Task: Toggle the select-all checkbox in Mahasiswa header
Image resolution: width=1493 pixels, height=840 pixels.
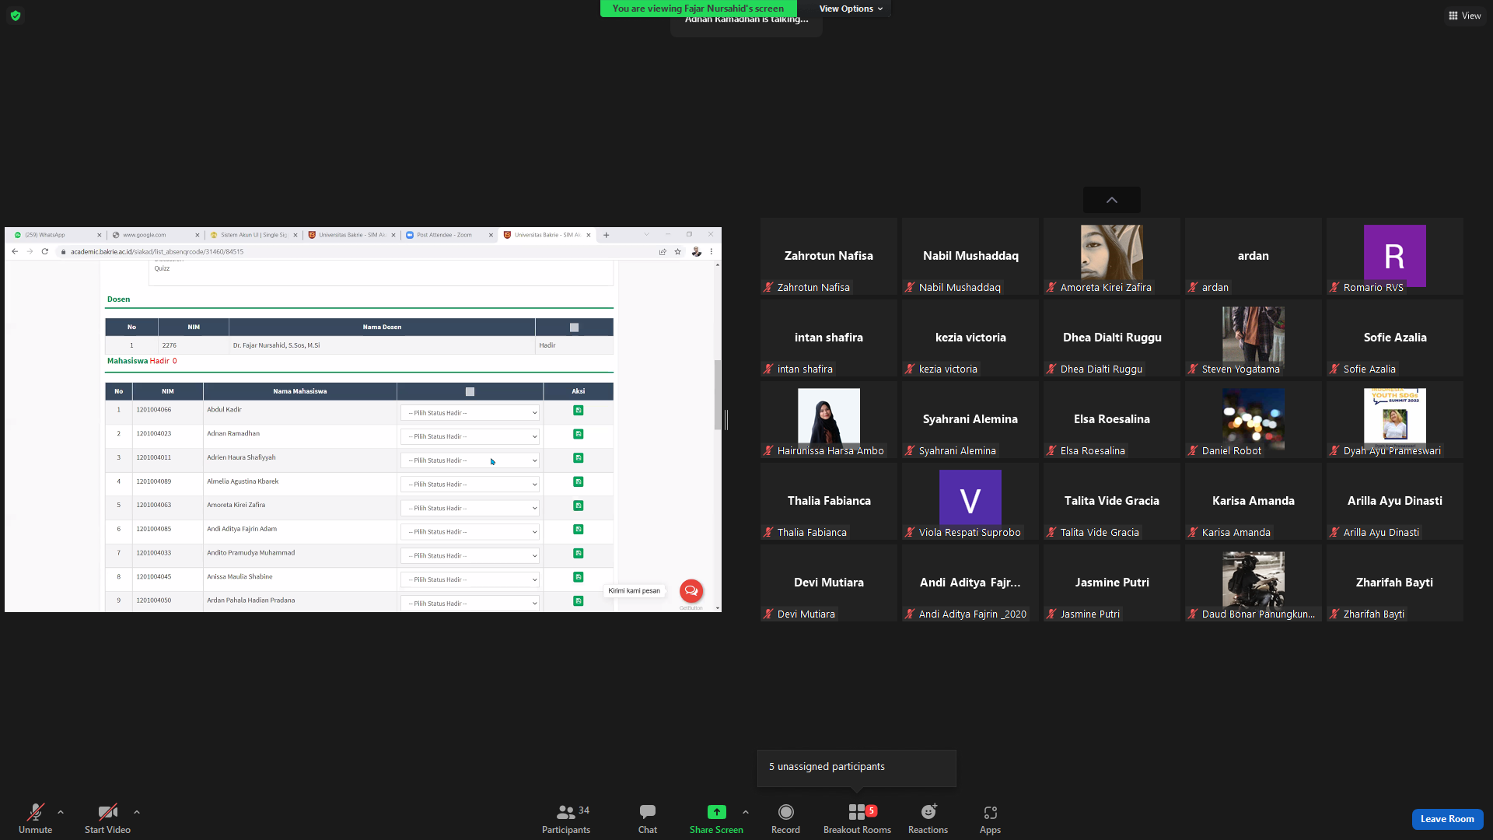Action: pos(470,392)
